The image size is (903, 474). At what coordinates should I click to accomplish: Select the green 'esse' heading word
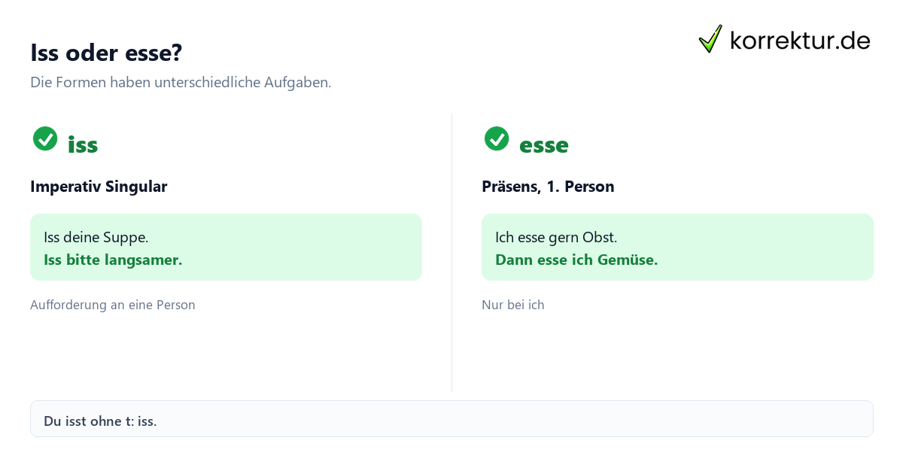[544, 144]
